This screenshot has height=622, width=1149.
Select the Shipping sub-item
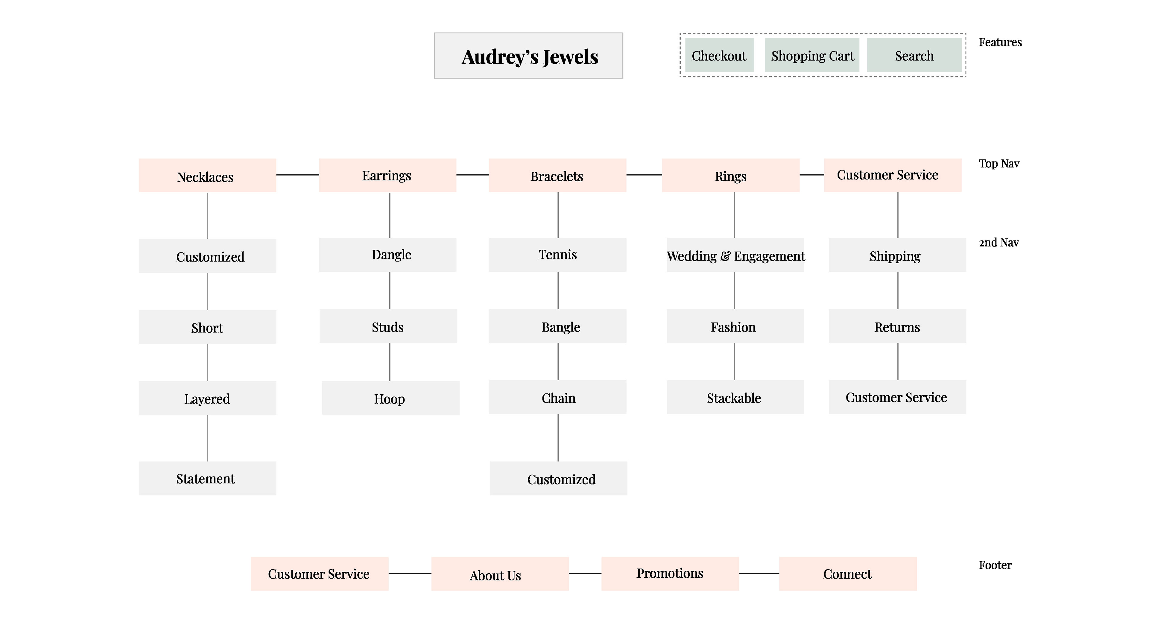tap(897, 256)
